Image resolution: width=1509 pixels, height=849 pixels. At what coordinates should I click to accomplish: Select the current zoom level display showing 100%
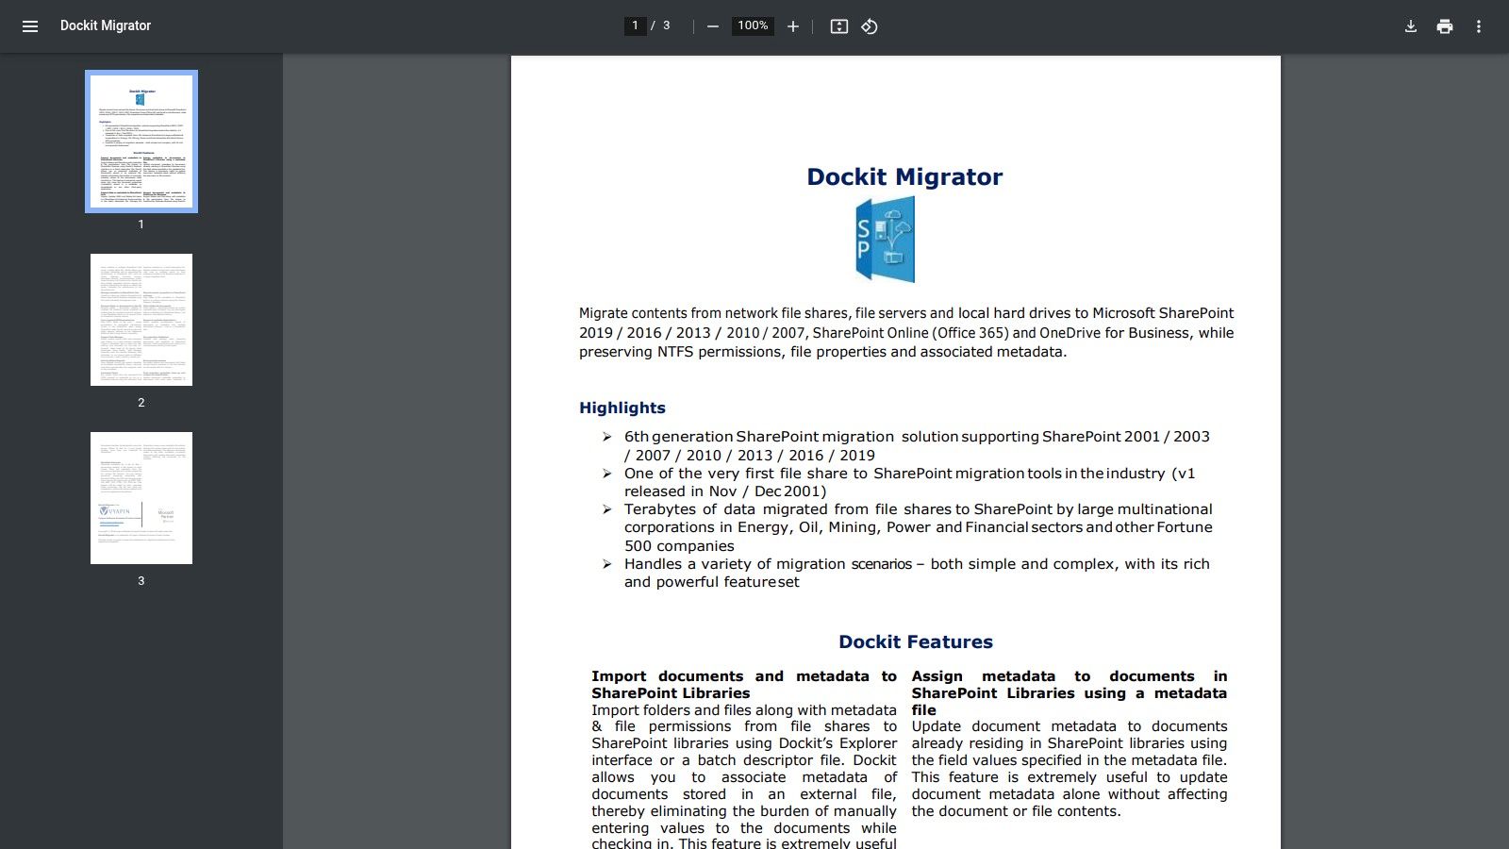(752, 26)
